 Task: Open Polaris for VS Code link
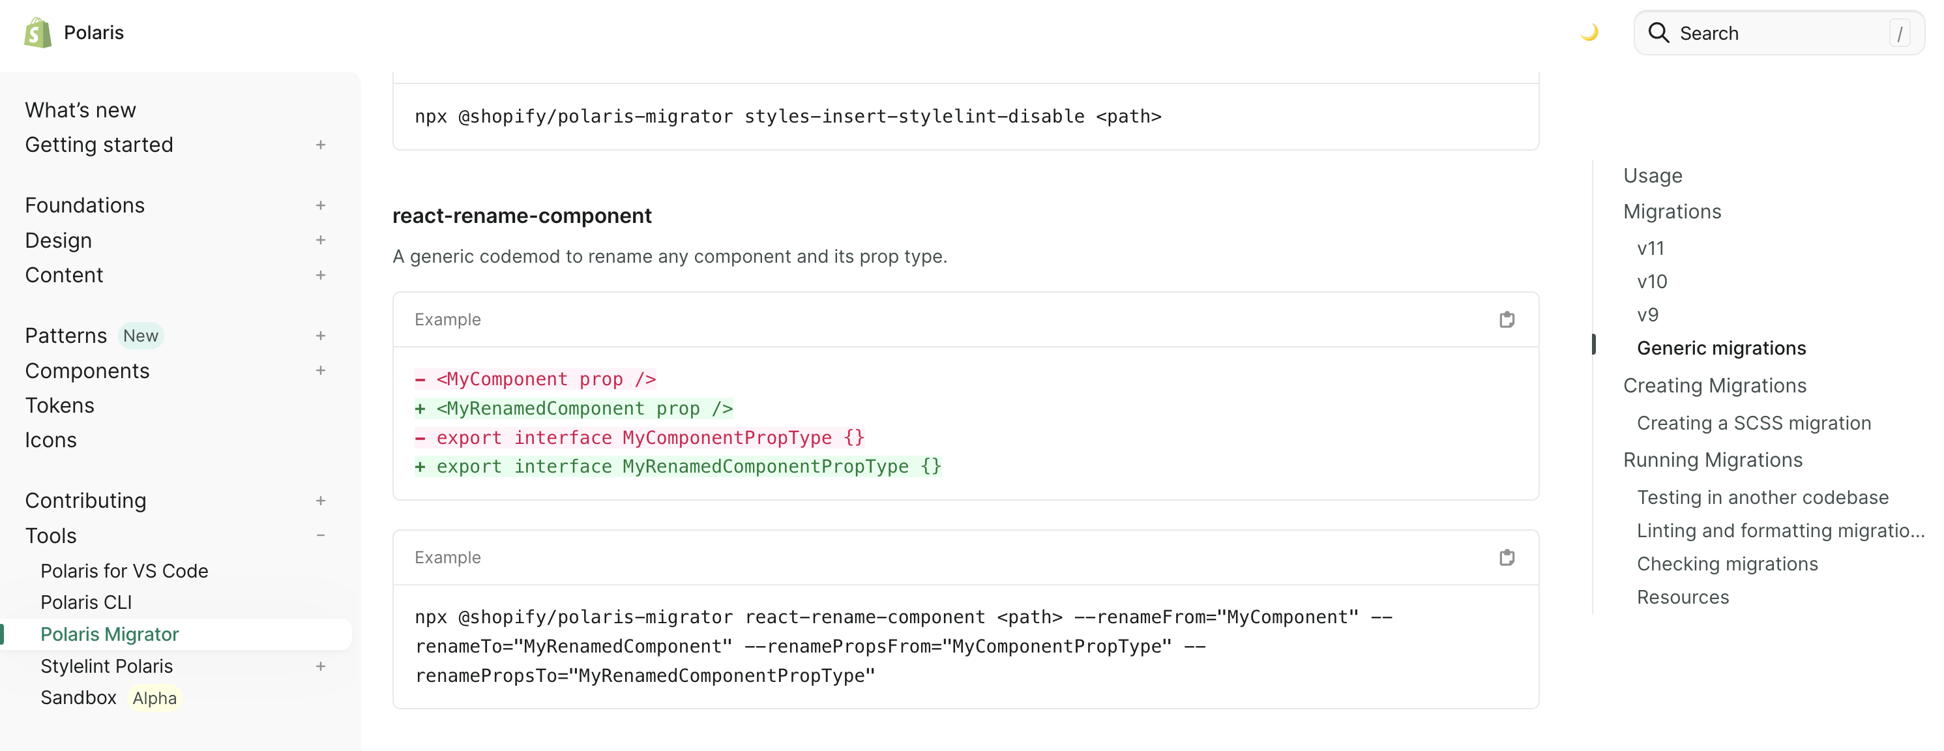(x=124, y=570)
